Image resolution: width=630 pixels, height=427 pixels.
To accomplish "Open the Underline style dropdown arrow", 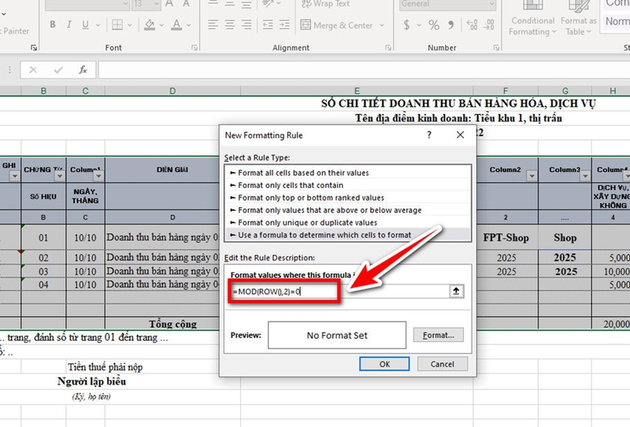I will coord(98,25).
